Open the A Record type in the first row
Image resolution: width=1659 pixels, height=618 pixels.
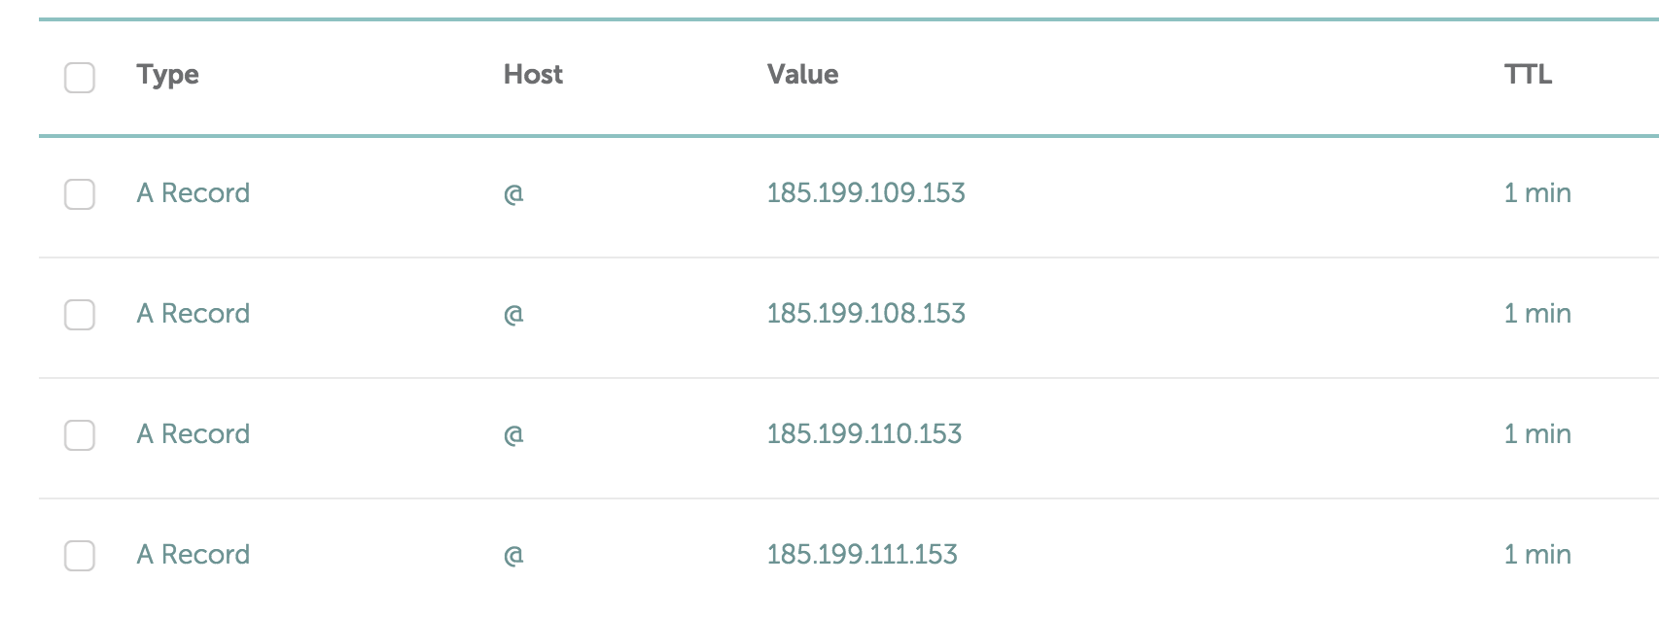click(194, 192)
